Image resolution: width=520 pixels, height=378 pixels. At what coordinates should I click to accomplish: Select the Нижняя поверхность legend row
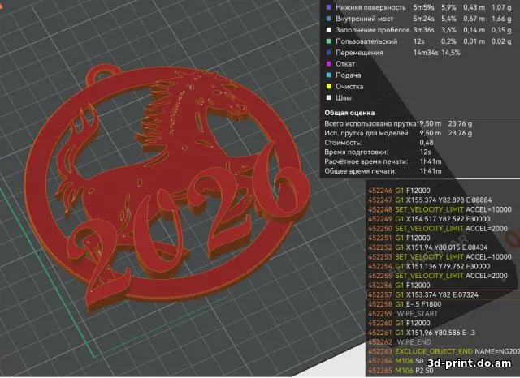tap(419, 7)
